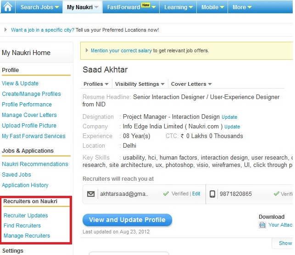Viewport: 295px width, 255px height.
Task: Click the '08 Year(s)' experience value
Action: pyautogui.click(x=137, y=136)
